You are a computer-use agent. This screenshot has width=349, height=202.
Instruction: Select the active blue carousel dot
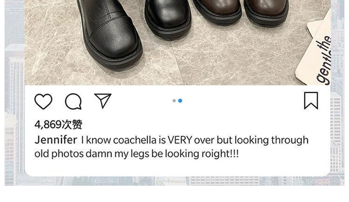coord(180,101)
